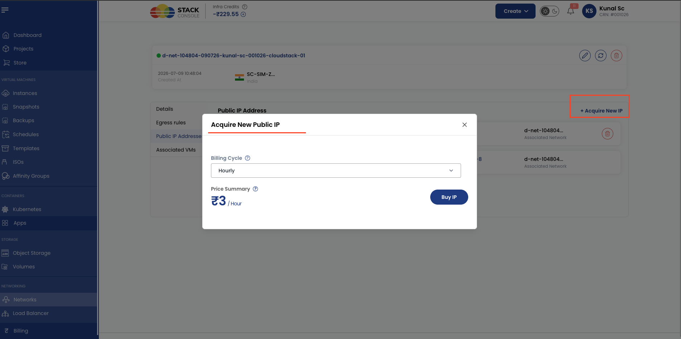Click the ₹3 / Hour price text
Screen dimensions: 681x339
(x=226, y=201)
